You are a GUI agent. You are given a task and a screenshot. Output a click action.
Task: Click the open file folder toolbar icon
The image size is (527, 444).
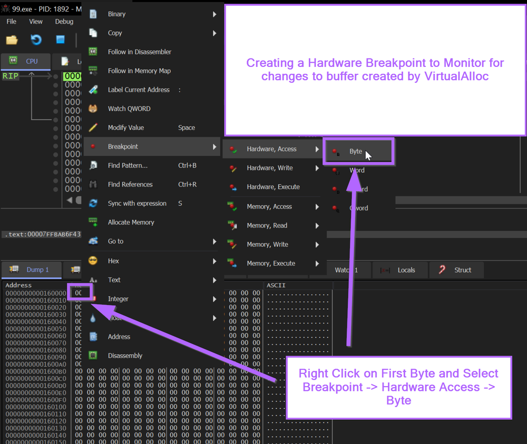tap(12, 40)
